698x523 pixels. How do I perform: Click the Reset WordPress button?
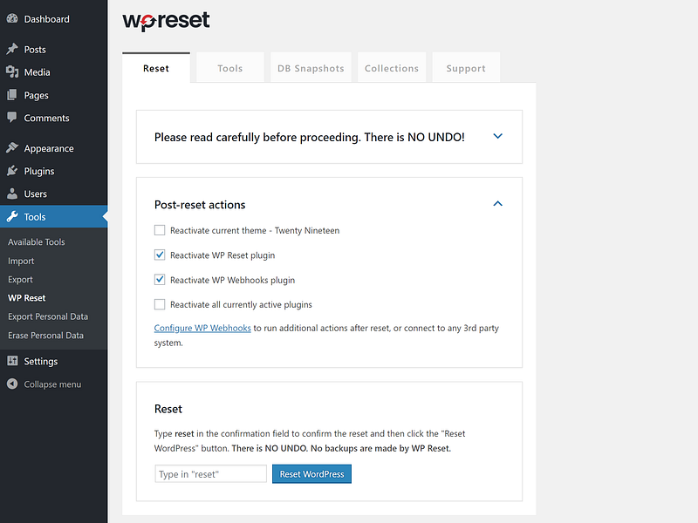tap(311, 473)
